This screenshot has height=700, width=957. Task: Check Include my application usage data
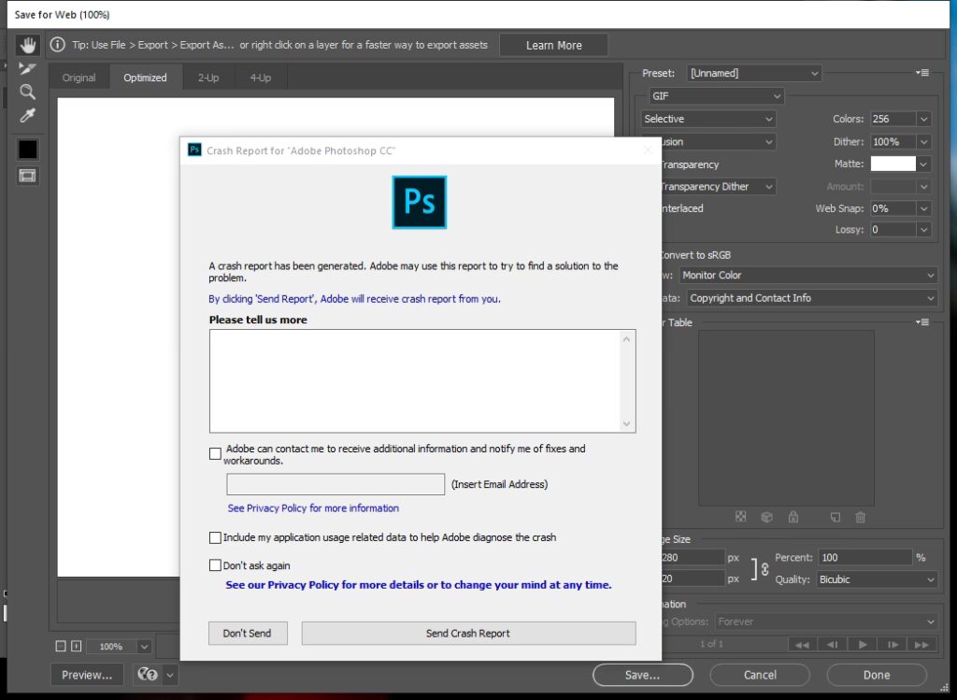tap(215, 538)
